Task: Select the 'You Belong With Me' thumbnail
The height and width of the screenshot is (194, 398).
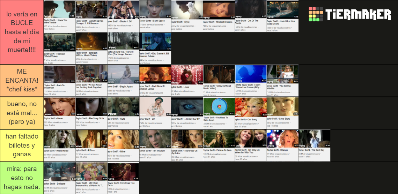Action: click(282, 81)
